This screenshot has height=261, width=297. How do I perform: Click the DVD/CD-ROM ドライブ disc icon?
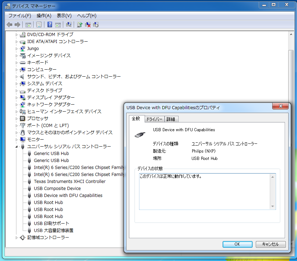tap(23, 35)
